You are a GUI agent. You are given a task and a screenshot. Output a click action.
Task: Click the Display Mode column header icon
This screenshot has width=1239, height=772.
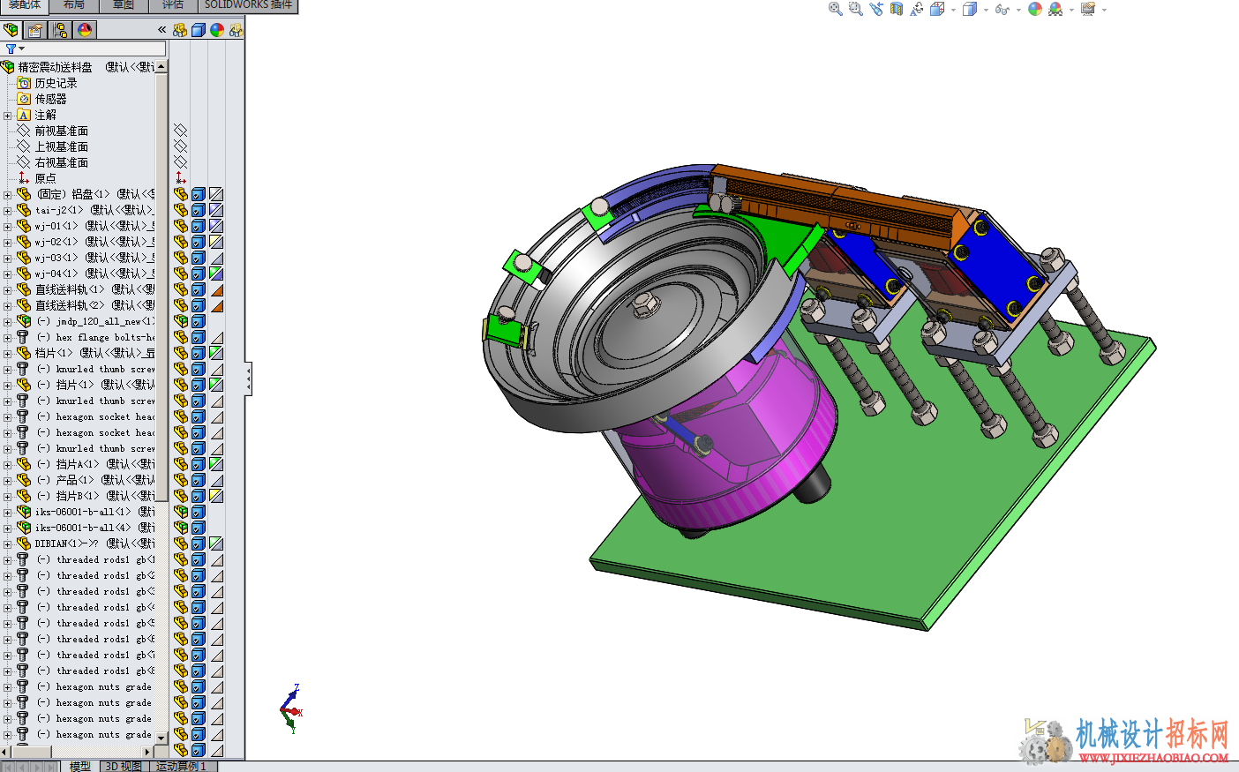[199, 30]
